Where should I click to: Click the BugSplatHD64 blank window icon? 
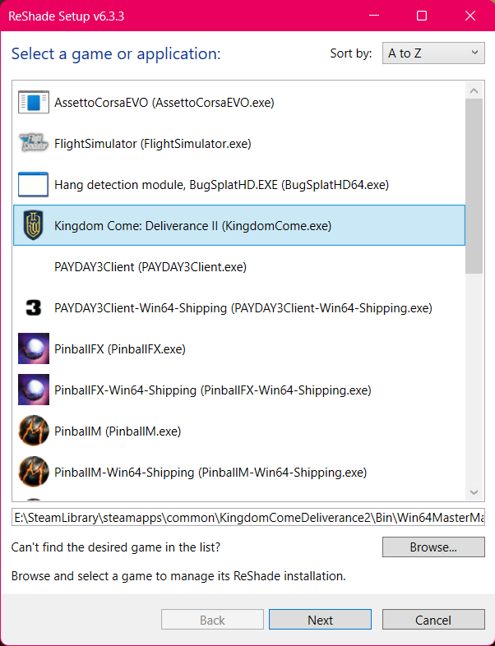34,184
